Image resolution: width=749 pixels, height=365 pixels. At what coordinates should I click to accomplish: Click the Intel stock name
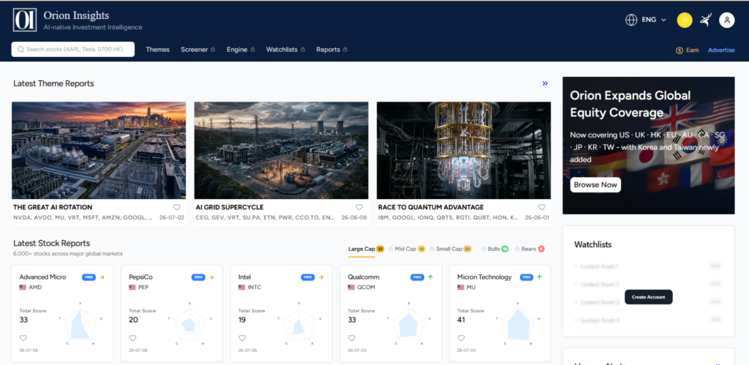244,277
